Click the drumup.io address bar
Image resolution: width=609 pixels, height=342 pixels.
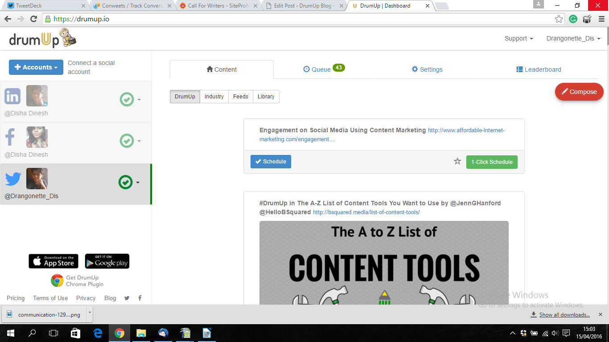point(303,19)
